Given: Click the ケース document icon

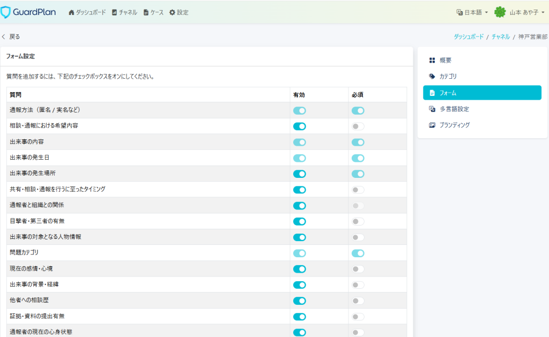Looking at the screenshot, I should [146, 12].
